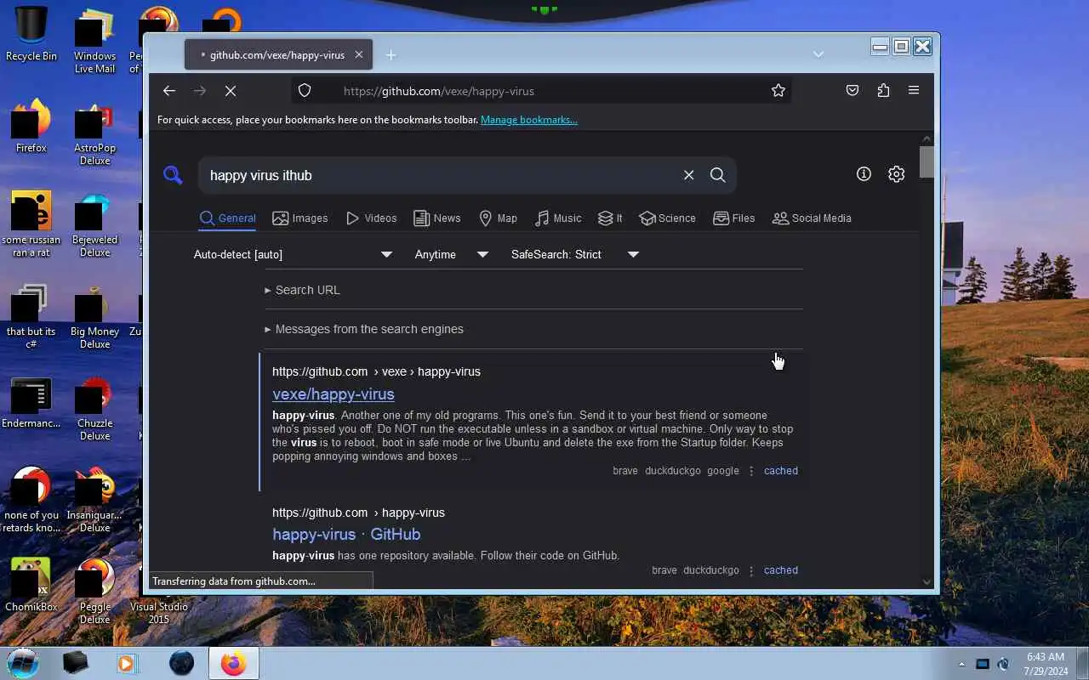Show hidden tray icons arrow
Screen dimensions: 1089x680
[x=962, y=664]
